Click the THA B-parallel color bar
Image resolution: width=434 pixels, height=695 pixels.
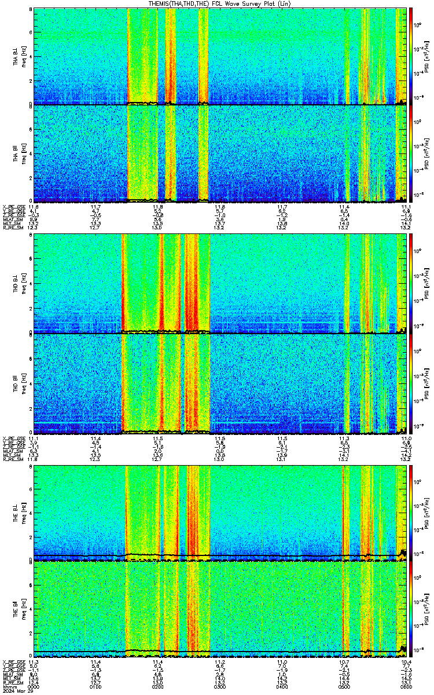pyautogui.click(x=411, y=153)
